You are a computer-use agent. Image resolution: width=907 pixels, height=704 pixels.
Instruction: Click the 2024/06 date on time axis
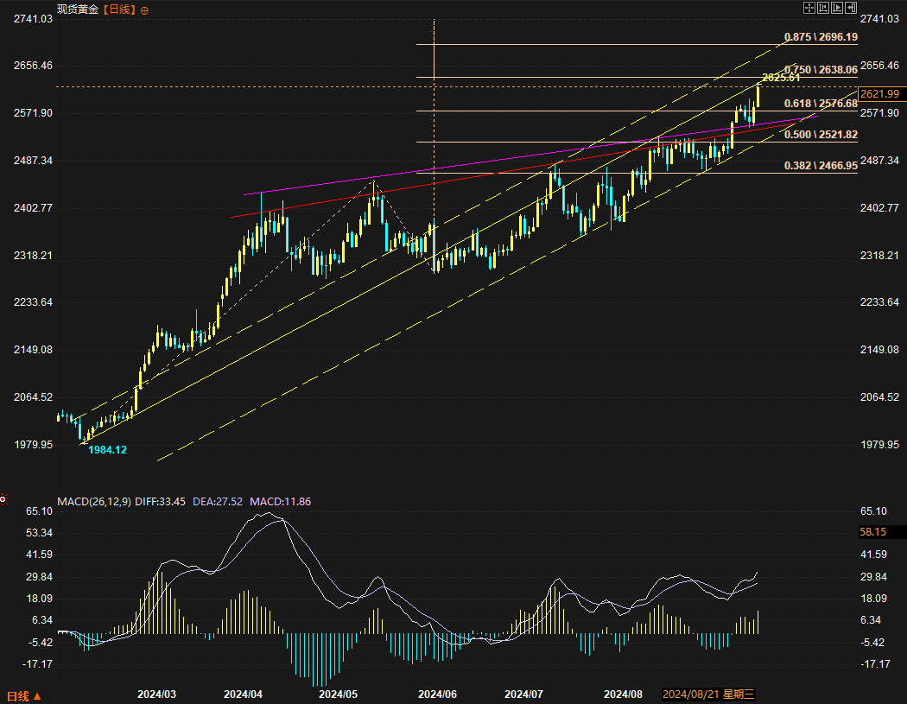pyautogui.click(x=437, y=694)
